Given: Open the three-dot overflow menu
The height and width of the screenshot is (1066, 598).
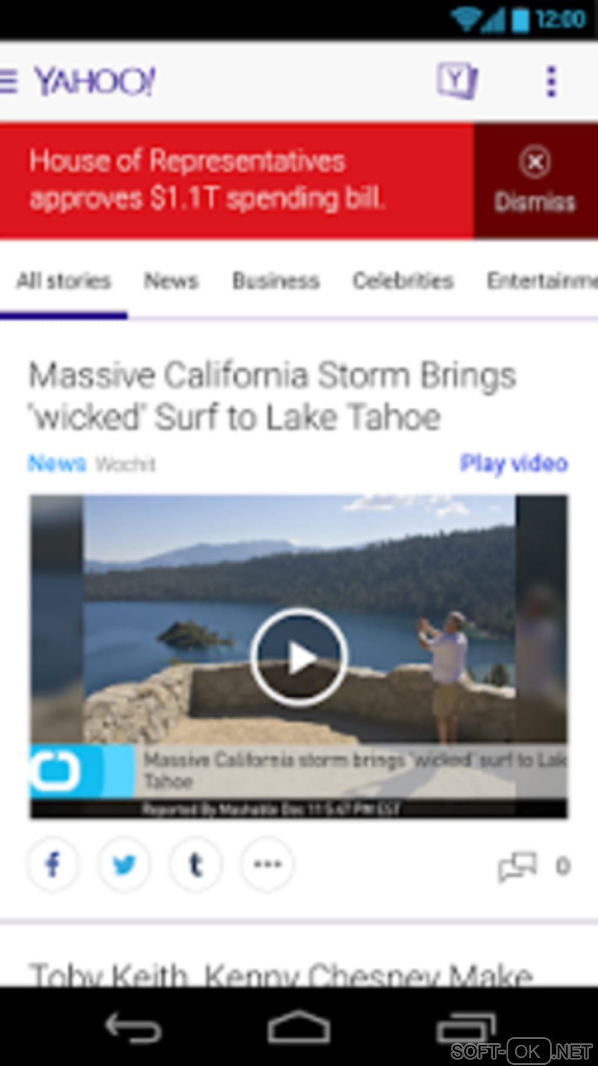Looking at the screenshot, I should (551, 81).
